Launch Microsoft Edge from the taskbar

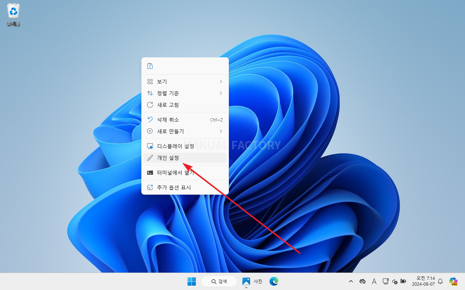click(x=274, y=281)
